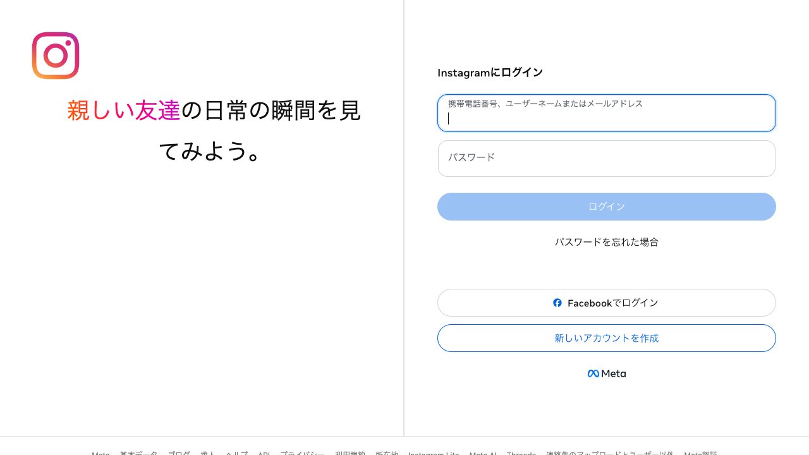Viewport: 809px width, 455px height.
Task: Open the 基本データ footer link
Action: (138, 454)
